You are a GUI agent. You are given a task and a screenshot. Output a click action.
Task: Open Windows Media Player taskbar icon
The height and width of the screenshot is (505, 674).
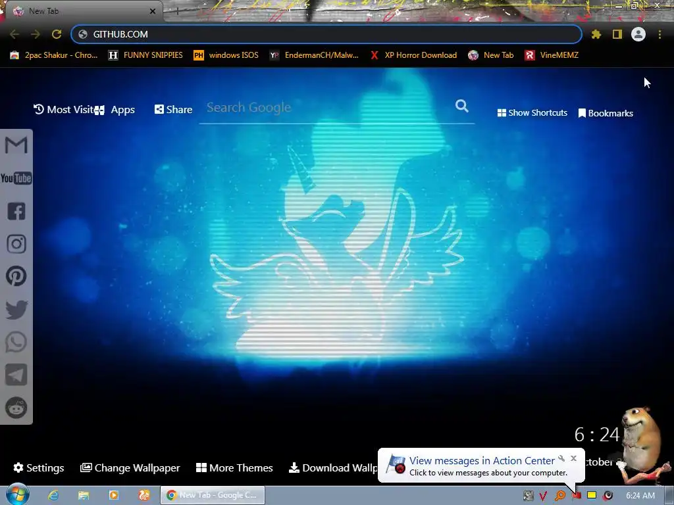(113, 495)
